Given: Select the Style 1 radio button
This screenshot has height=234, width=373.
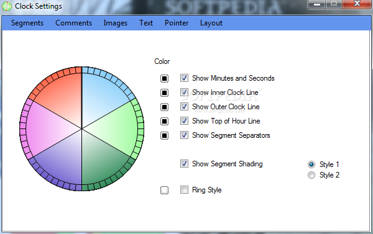Looking at the screenshot, I should (311, 164).
